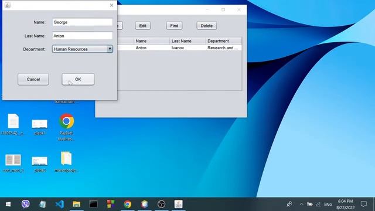This screenshot has height=211, width=375.
Task: Expand the Department dropdown arrow
Action: pyautogui.click(x=110, y=49)
